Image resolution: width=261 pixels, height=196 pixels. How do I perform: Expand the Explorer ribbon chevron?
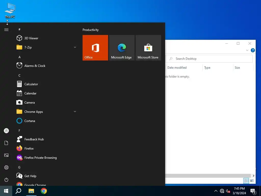(x=247, y=50)
